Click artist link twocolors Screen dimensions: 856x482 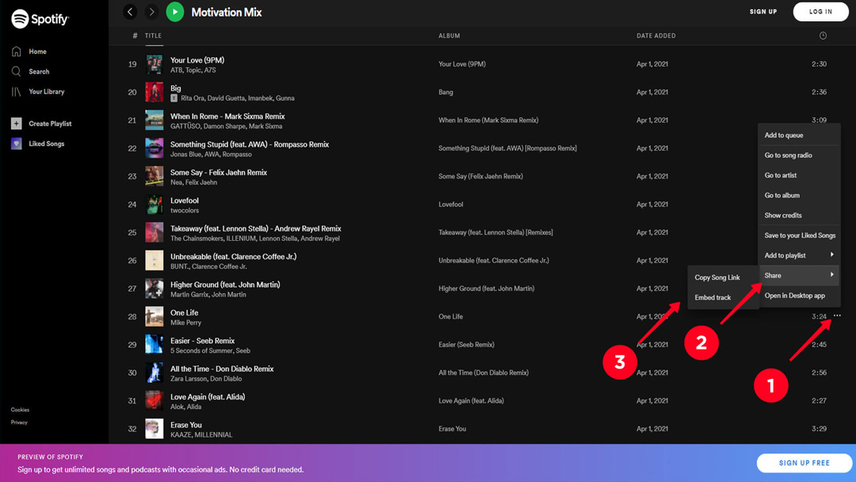[185, 211]
